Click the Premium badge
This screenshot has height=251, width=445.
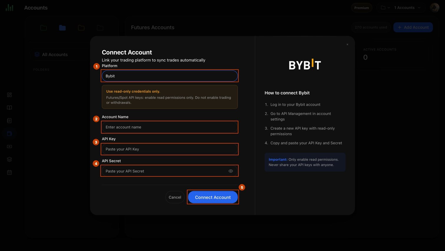(361, 8)
